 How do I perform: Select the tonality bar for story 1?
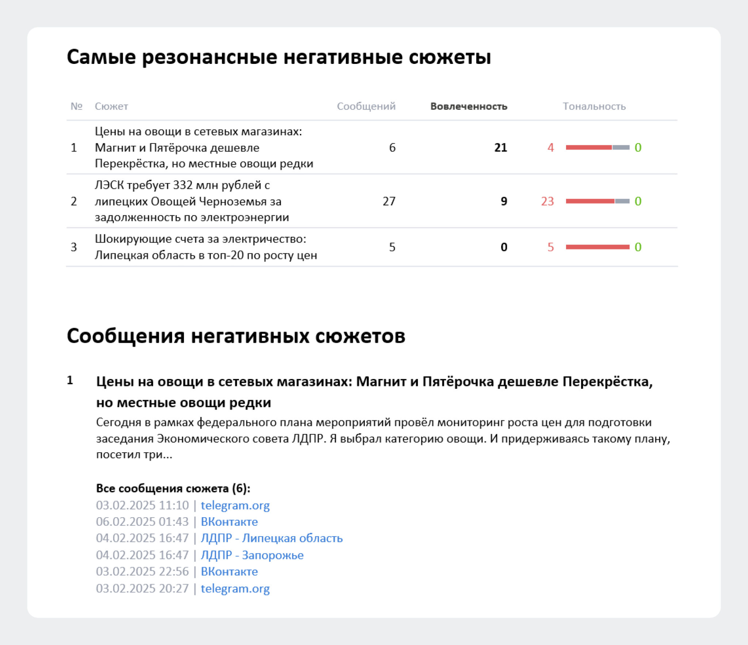click(x=598, y=147)
